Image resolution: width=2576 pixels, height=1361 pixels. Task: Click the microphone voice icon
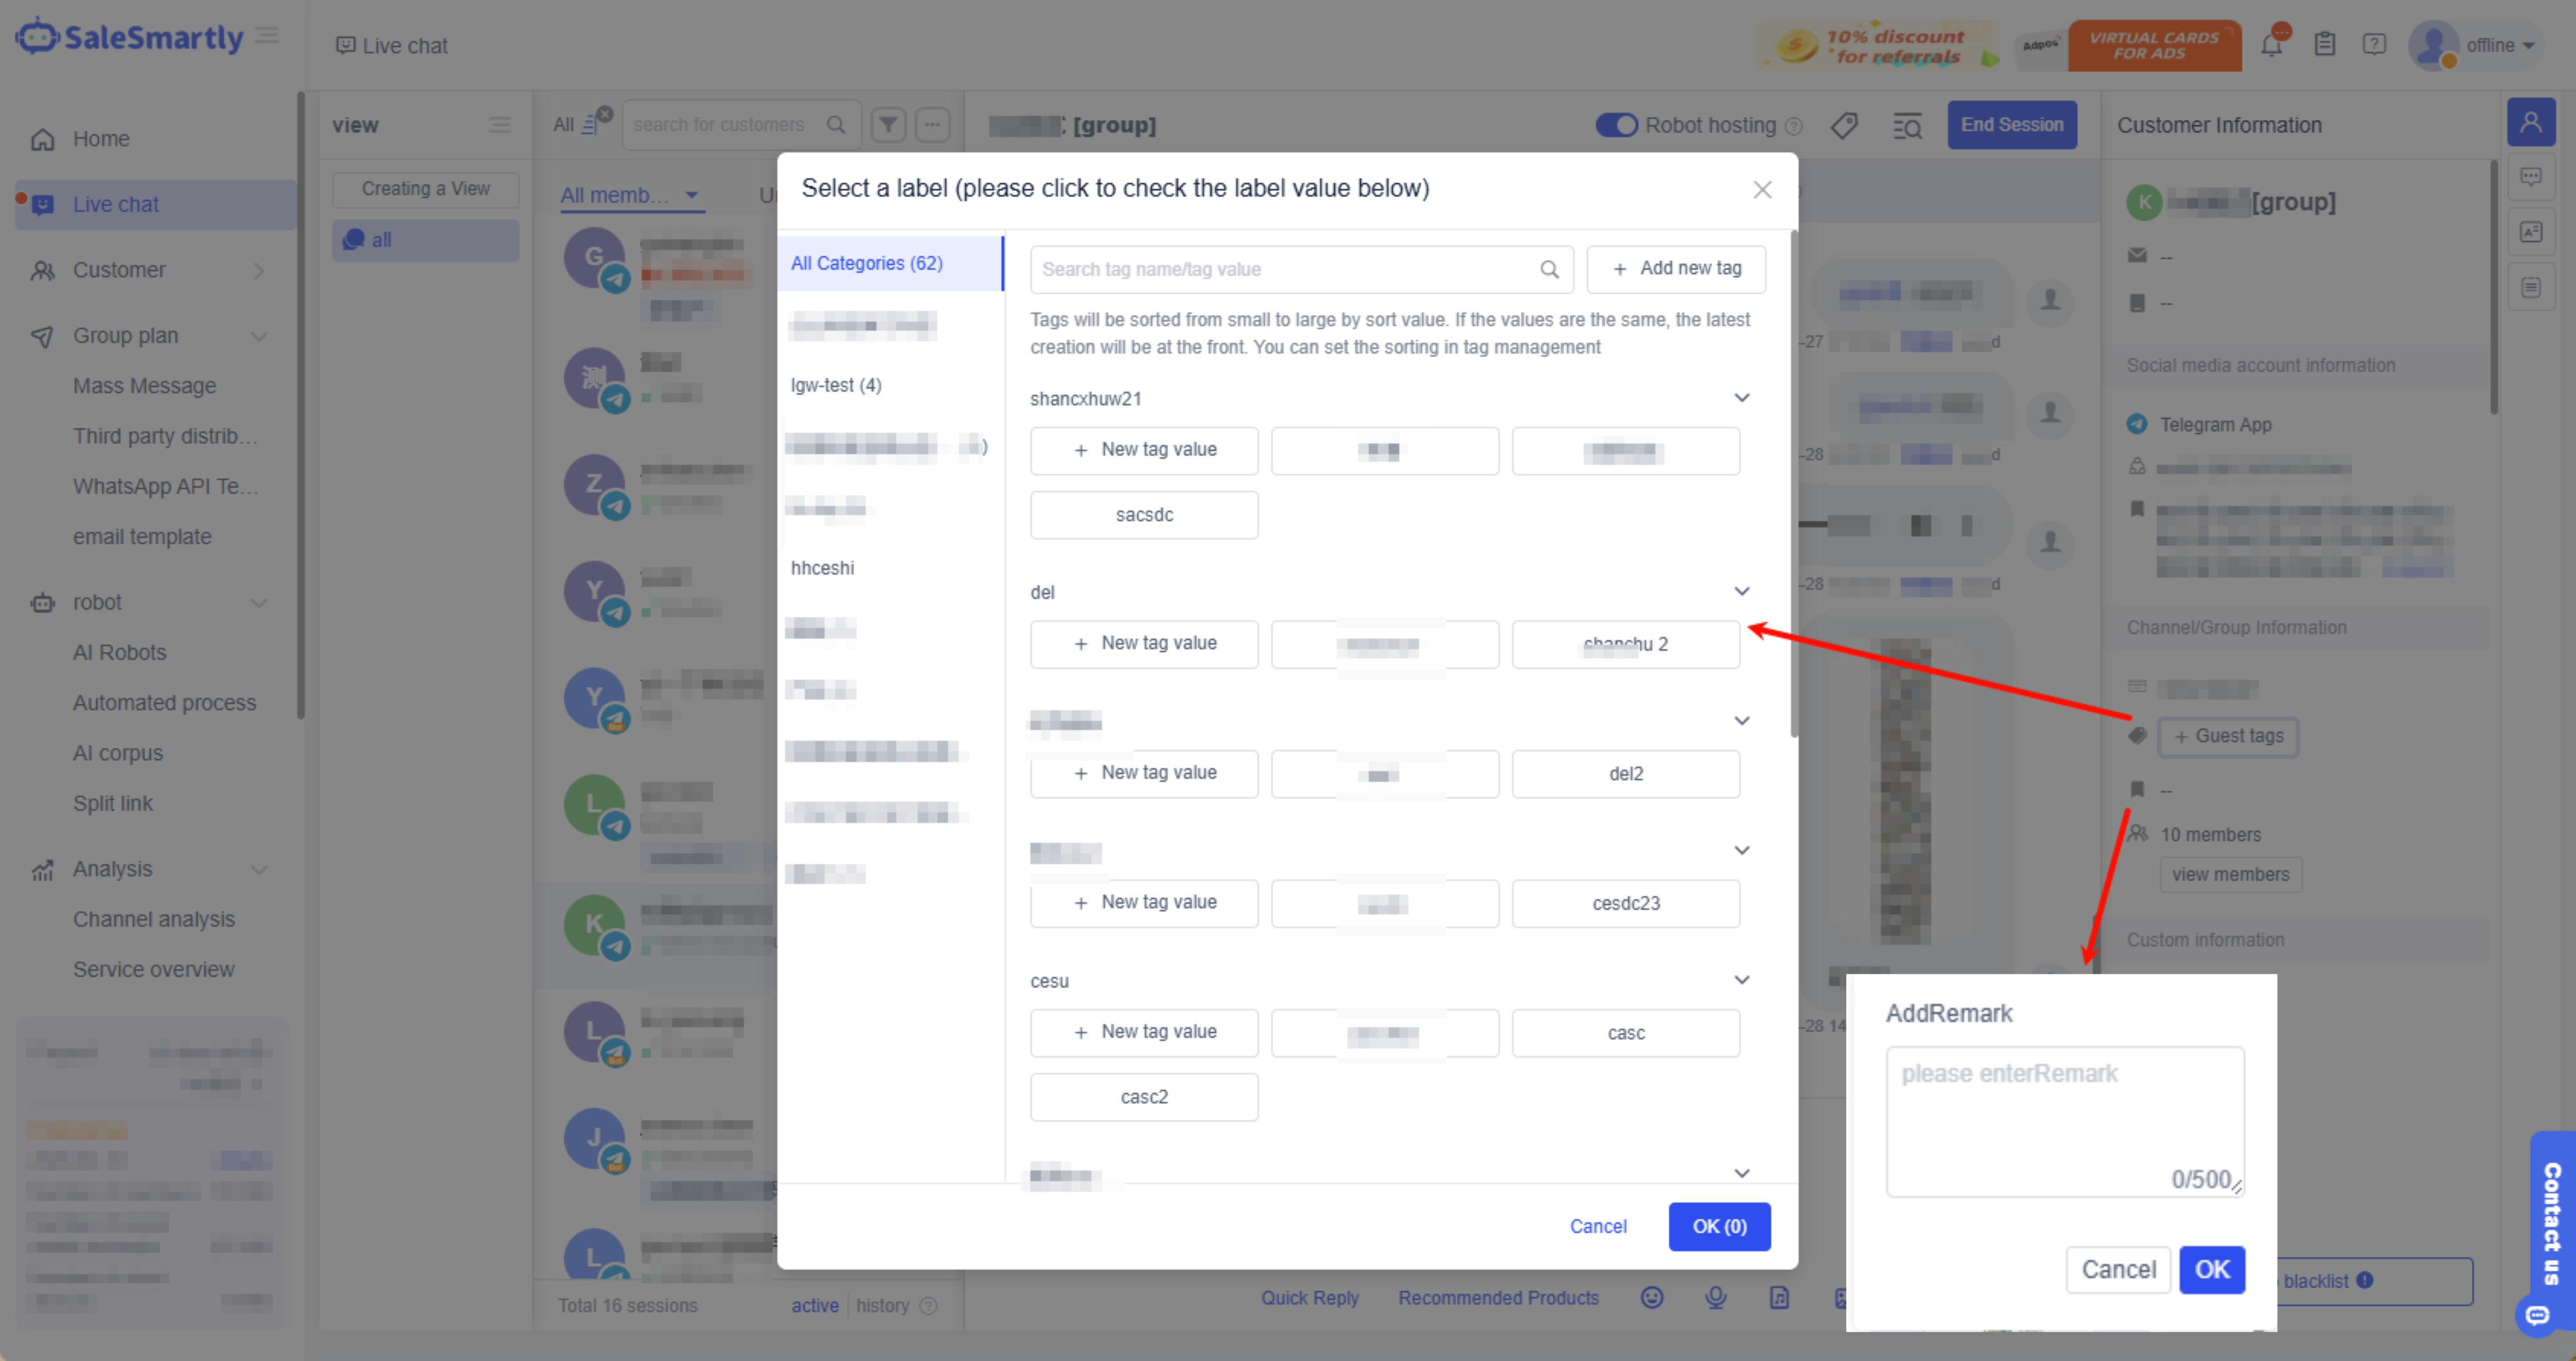pos(1716,1297)
